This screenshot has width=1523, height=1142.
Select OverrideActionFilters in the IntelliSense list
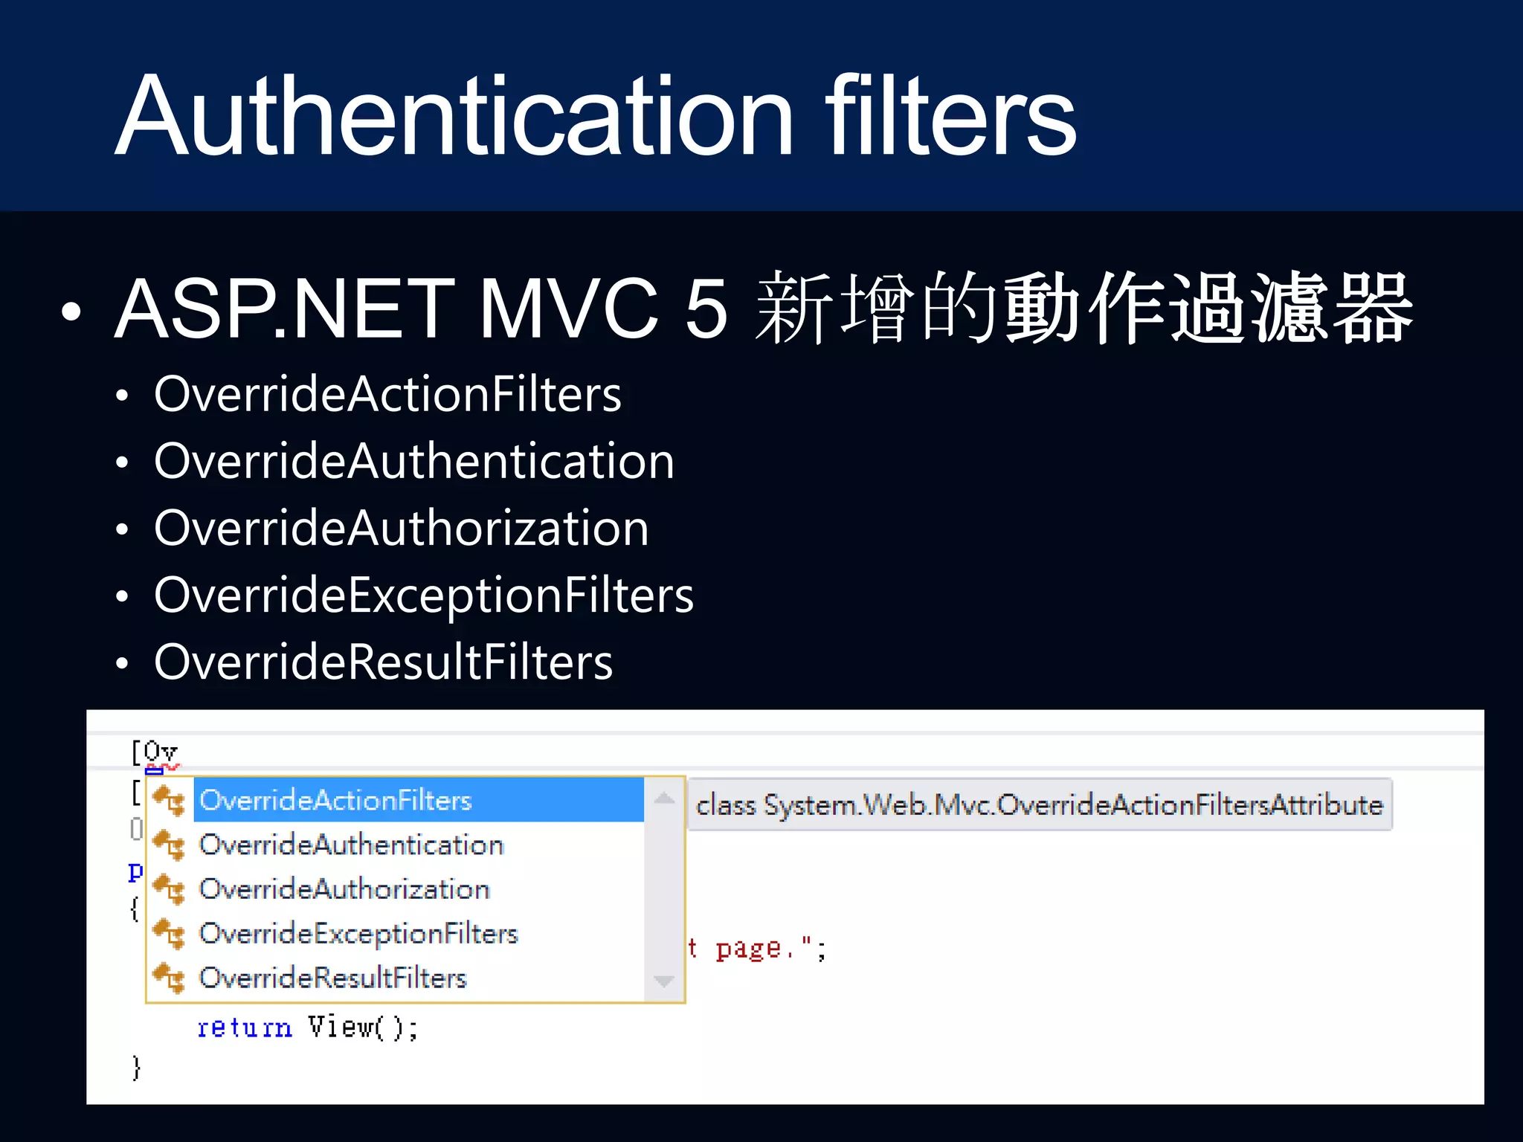(336, 800)
